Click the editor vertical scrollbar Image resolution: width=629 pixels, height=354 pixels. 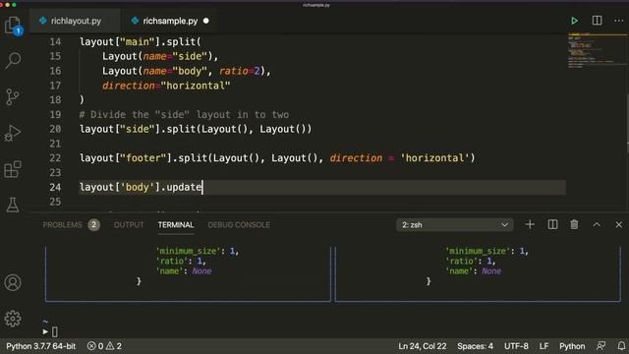pyautogui.click(x=627, y=123)
